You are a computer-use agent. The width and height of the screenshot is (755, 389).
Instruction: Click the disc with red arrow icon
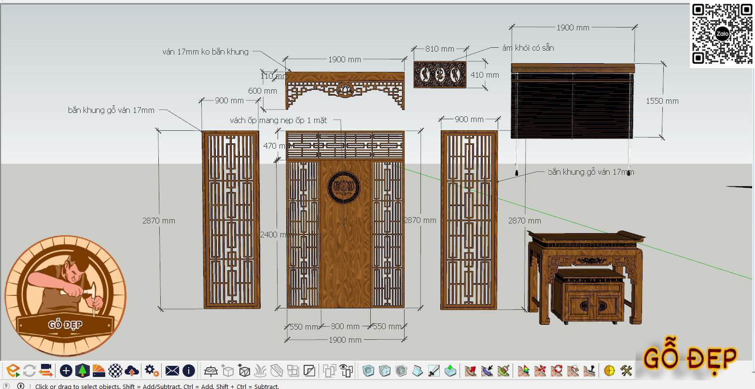[x=471, y=371]
